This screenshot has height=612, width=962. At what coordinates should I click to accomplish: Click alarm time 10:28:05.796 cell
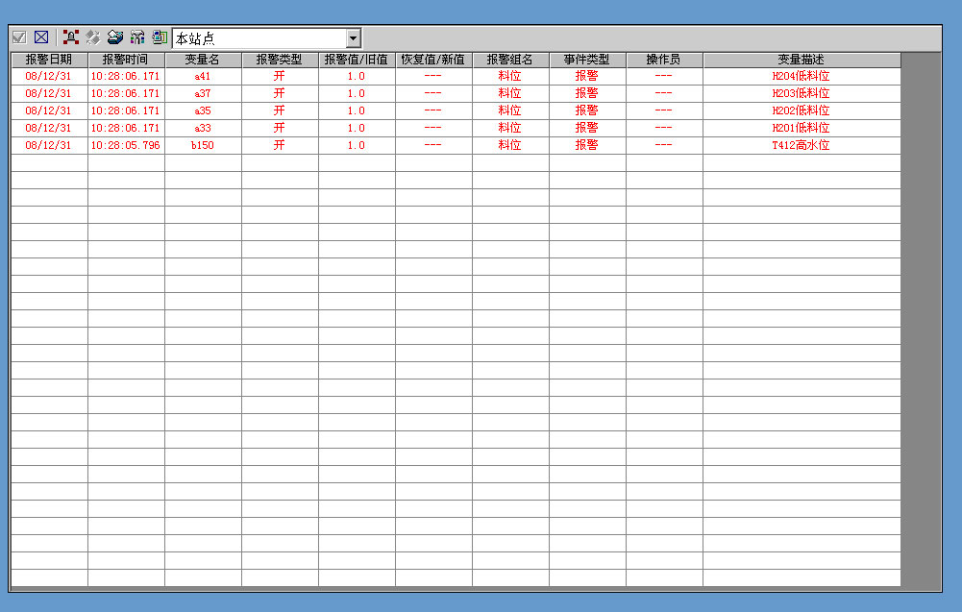pos(126,145)
